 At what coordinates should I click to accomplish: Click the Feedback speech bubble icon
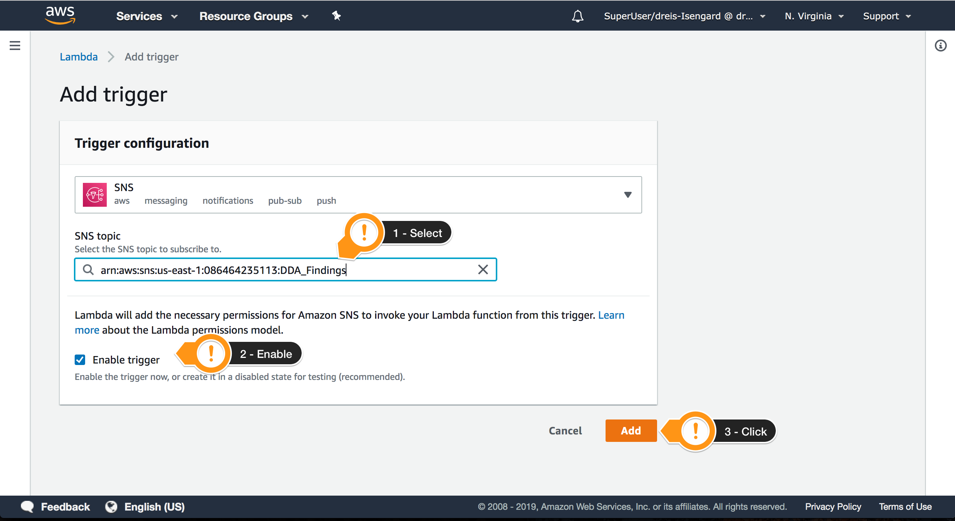27,506
